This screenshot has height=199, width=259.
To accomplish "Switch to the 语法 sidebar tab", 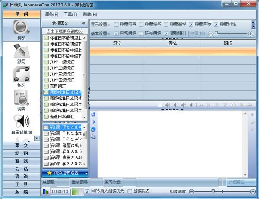I will pyautogui.click(x=20, y=177).
